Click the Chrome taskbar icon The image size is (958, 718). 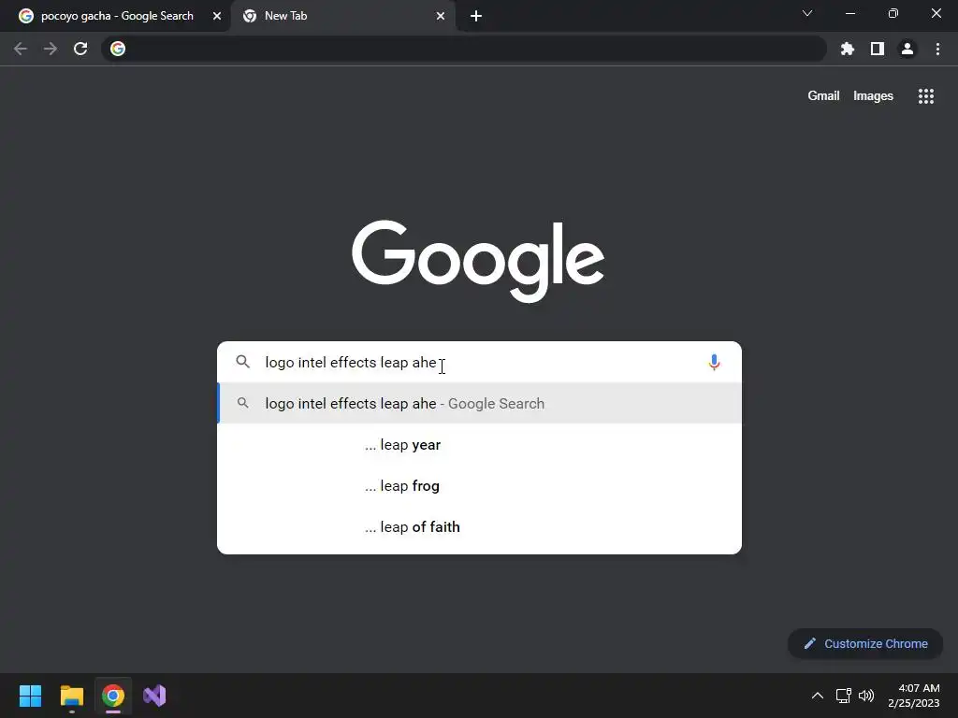(x=113, y=696)
